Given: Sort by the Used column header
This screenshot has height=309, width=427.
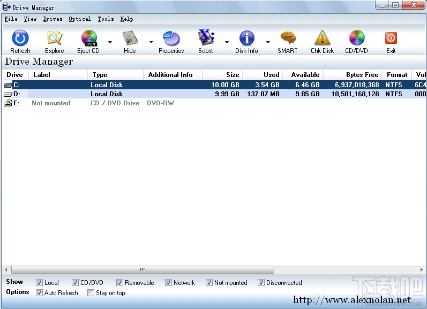Looking at the screenshot, I should pos(263,75).
